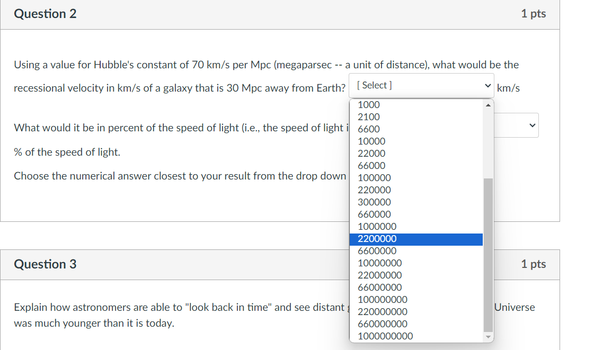Select the 1000 option in the list
The width and height of the screenshot is (603, 350).
[x=369, y=104]
